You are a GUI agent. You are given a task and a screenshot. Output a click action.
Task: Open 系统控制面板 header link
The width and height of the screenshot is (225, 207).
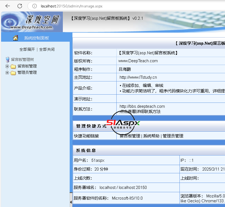[x=36, y=38]
